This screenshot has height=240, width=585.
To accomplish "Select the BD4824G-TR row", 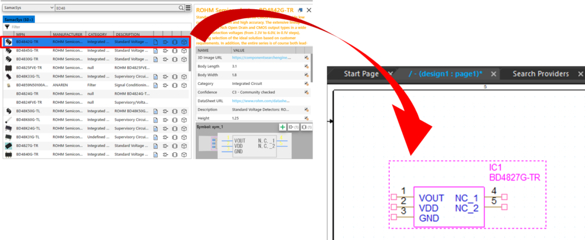I will 95,93.
